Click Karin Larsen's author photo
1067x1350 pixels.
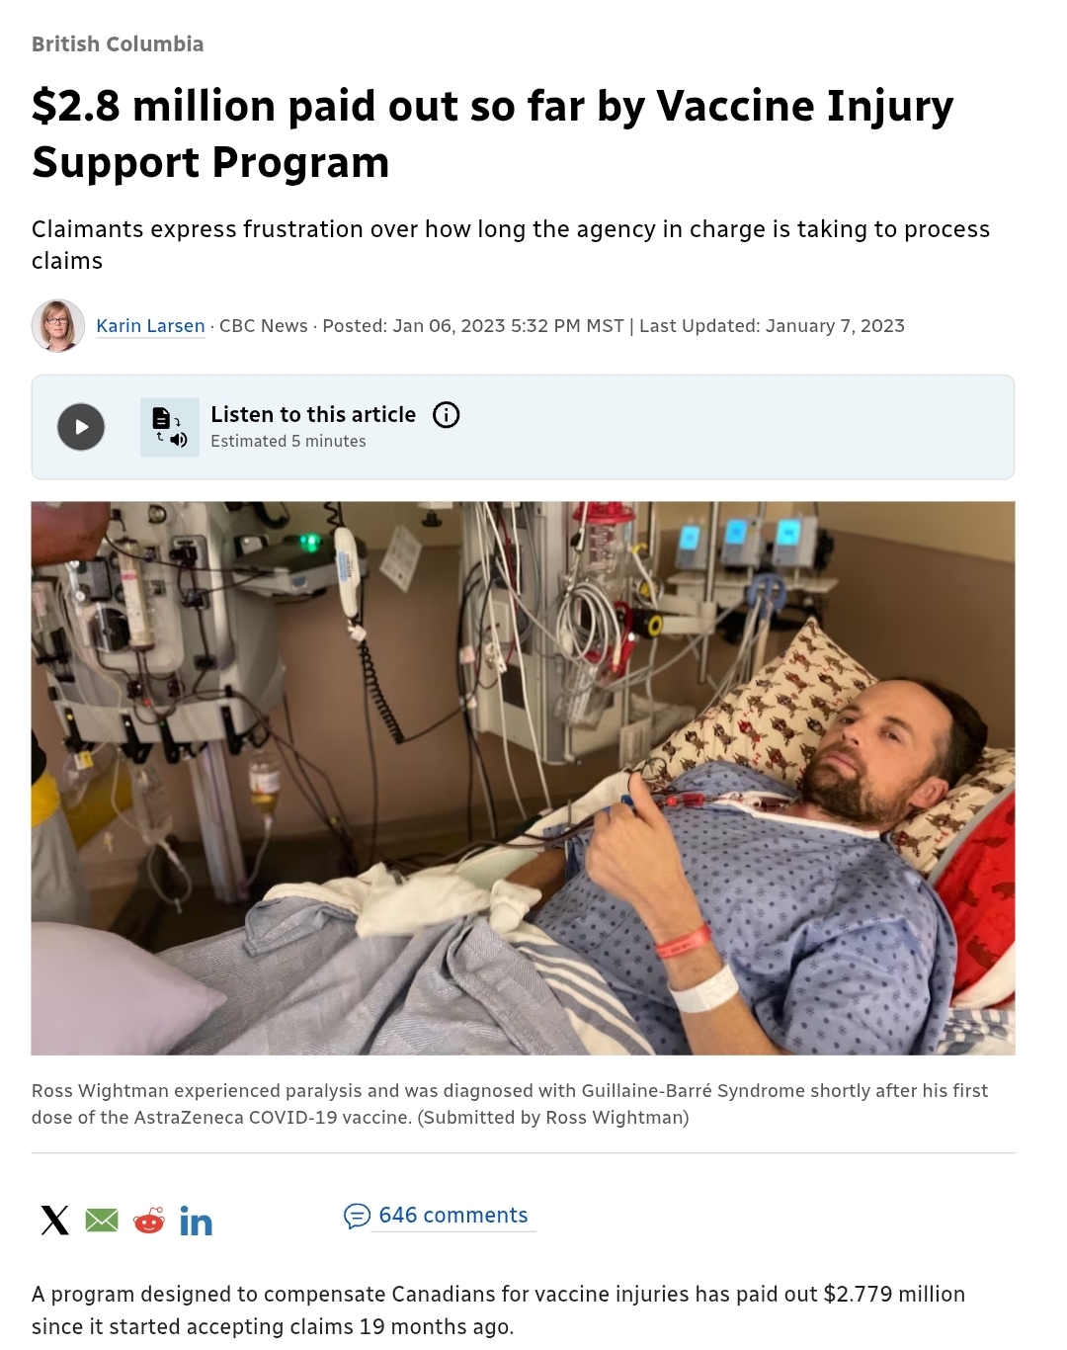(57, 325)
